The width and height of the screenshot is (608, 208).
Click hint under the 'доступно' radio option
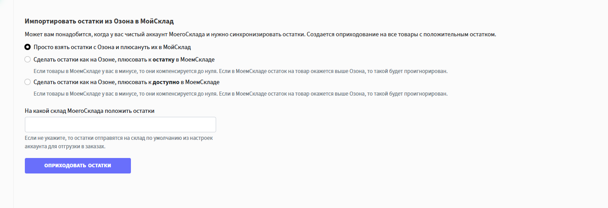[241, 93]
